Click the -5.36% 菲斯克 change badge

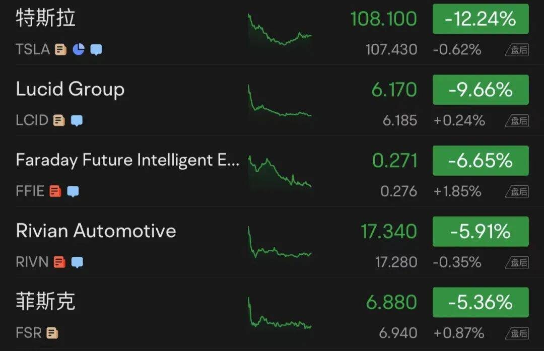[x=481, y=302]
